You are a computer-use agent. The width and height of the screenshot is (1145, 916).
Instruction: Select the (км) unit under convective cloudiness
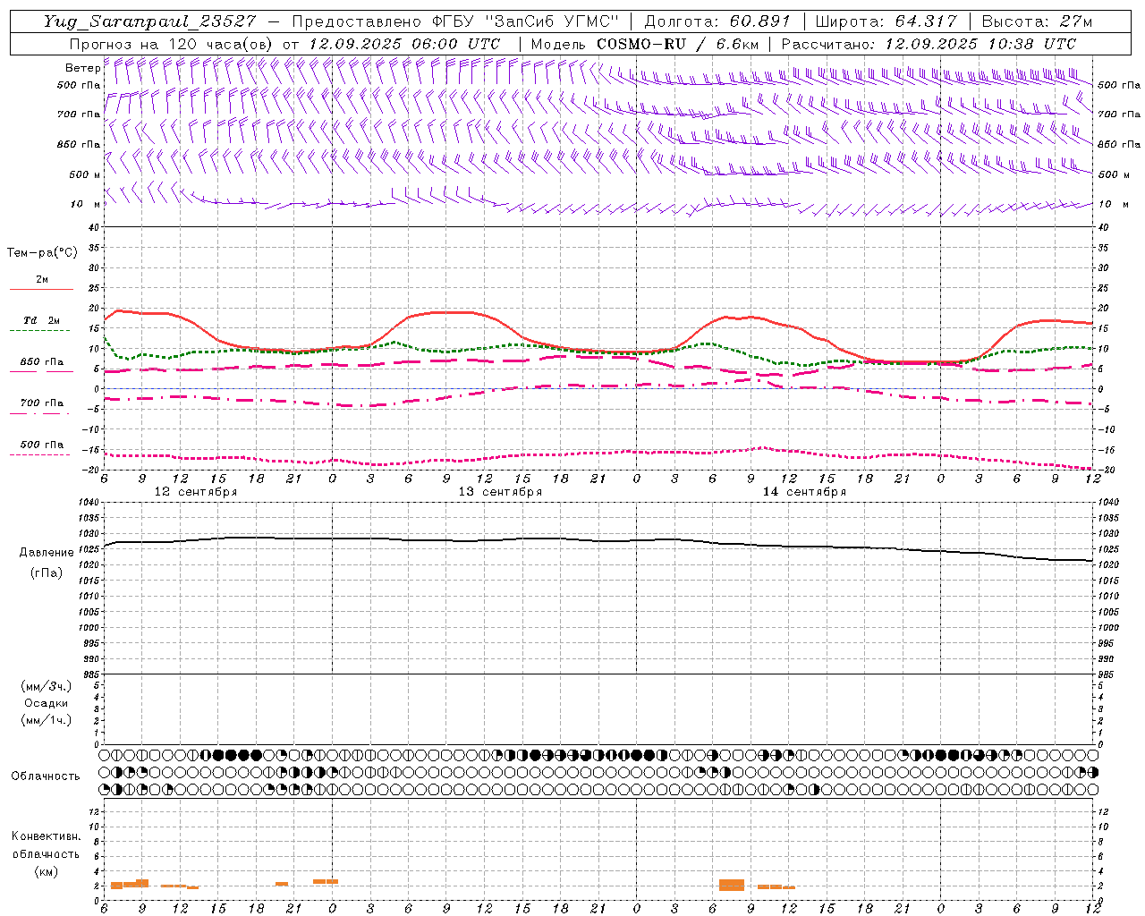point(47,871)
